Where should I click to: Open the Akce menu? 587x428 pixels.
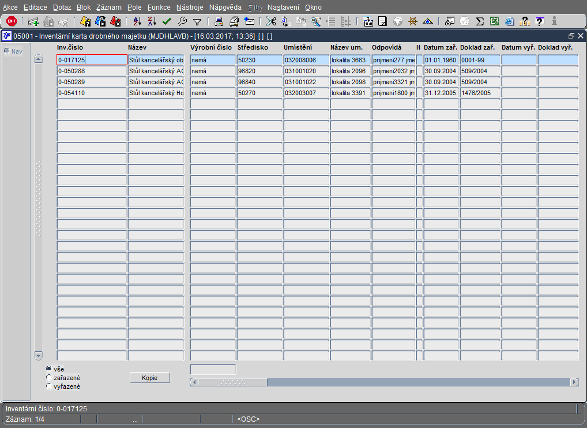pyautogui.click(x=10, y=7)
